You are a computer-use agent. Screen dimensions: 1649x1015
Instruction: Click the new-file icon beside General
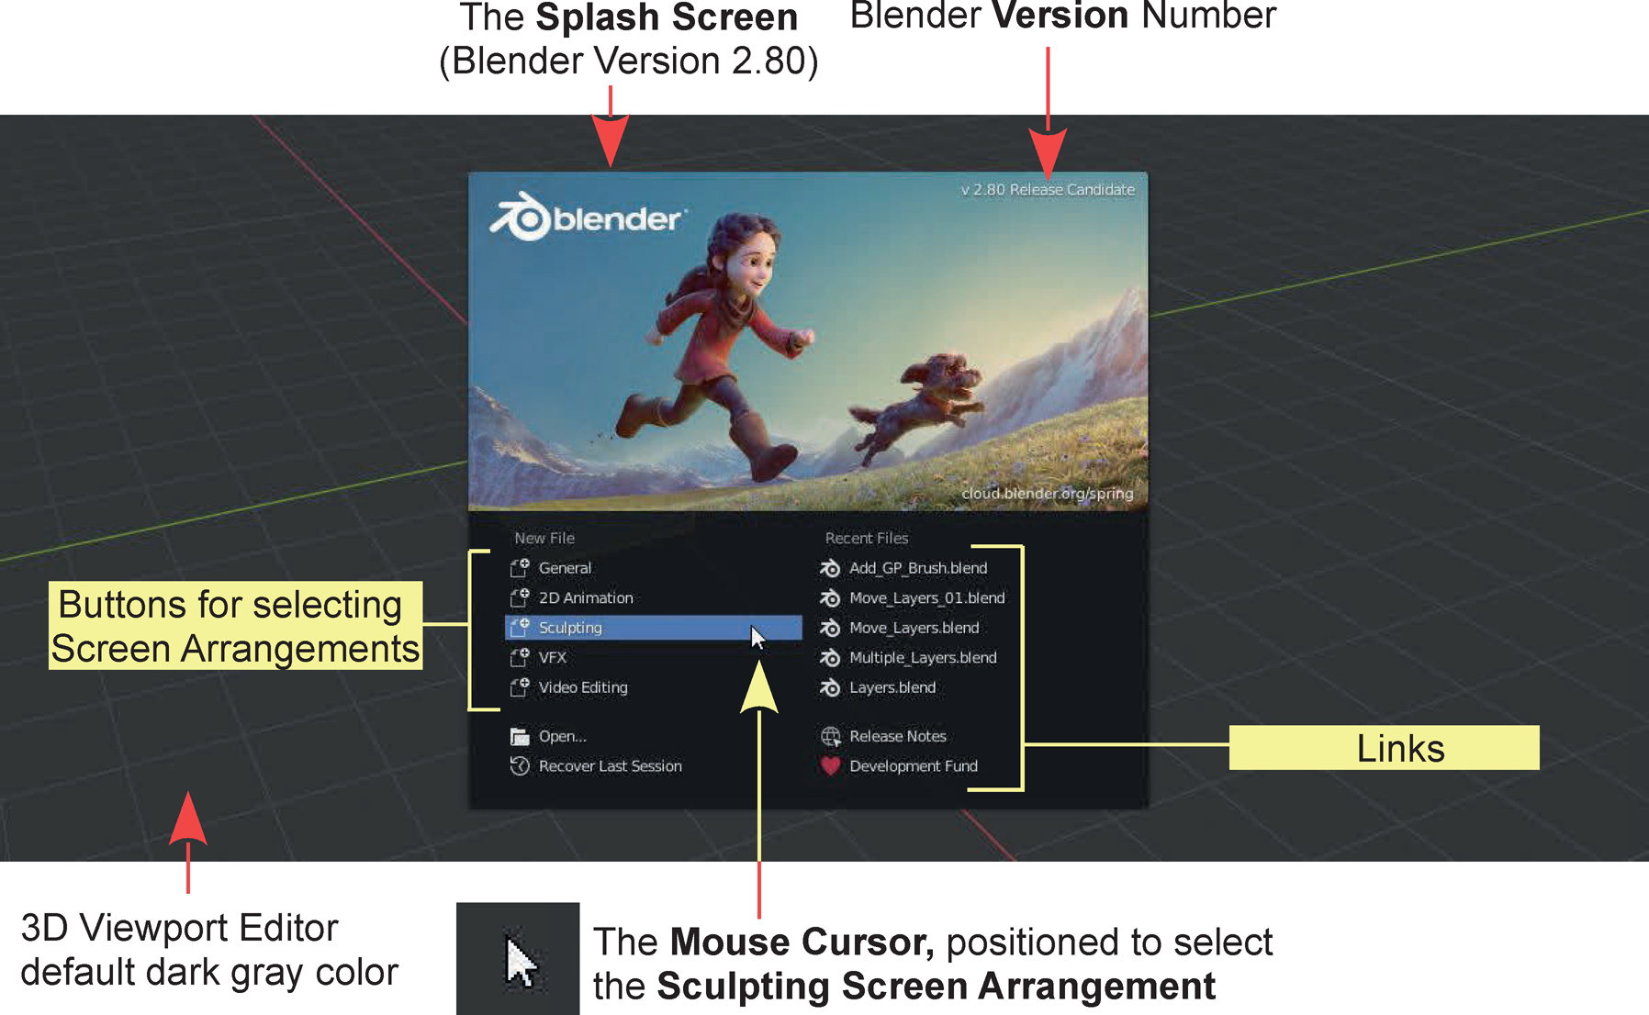click(x=520, y=568)
